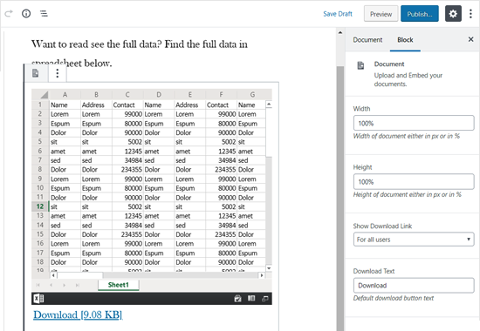Viewport: 480px width, 331px height.
Task: Click the reading view icon in viewer bar
Action: click(251, 298)
